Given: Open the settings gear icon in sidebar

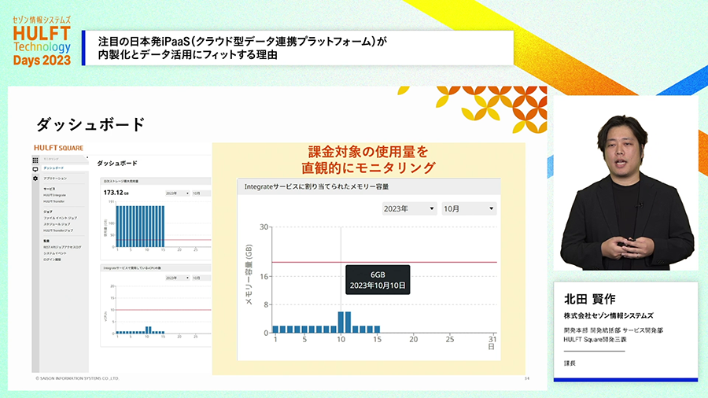Looking at the screenshot, I should 35,179.
